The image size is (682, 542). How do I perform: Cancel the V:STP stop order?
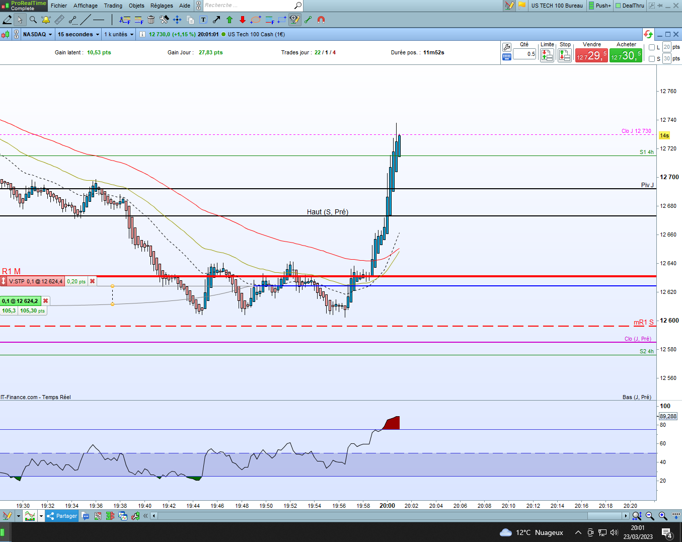92,281
